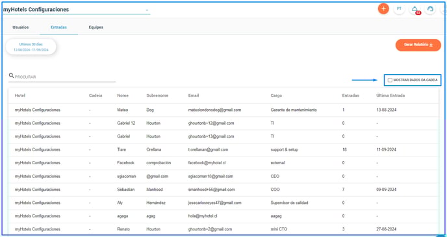Image resolution: width=447 pixels, height=237 pixels.
Task: Click the search magnifier icon
Action: coord(12,76)
